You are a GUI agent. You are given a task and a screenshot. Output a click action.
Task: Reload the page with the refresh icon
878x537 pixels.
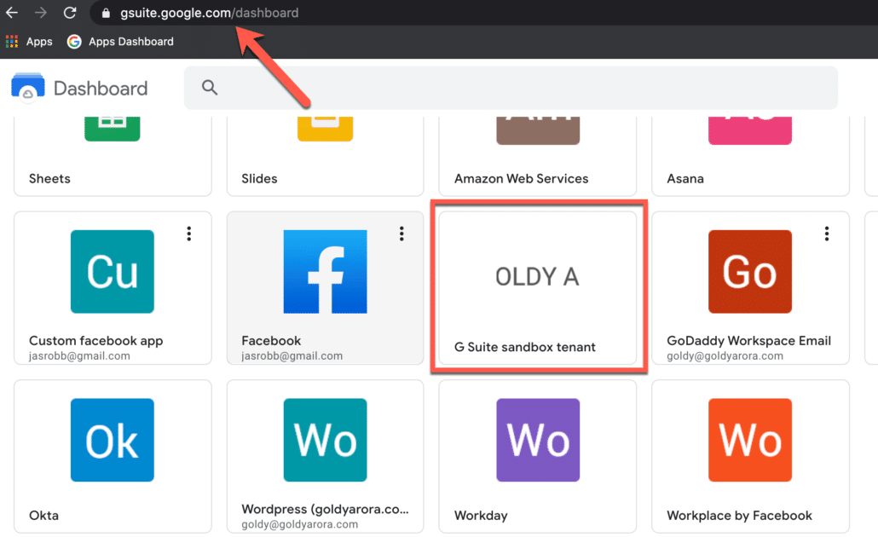tap(69, 12)
